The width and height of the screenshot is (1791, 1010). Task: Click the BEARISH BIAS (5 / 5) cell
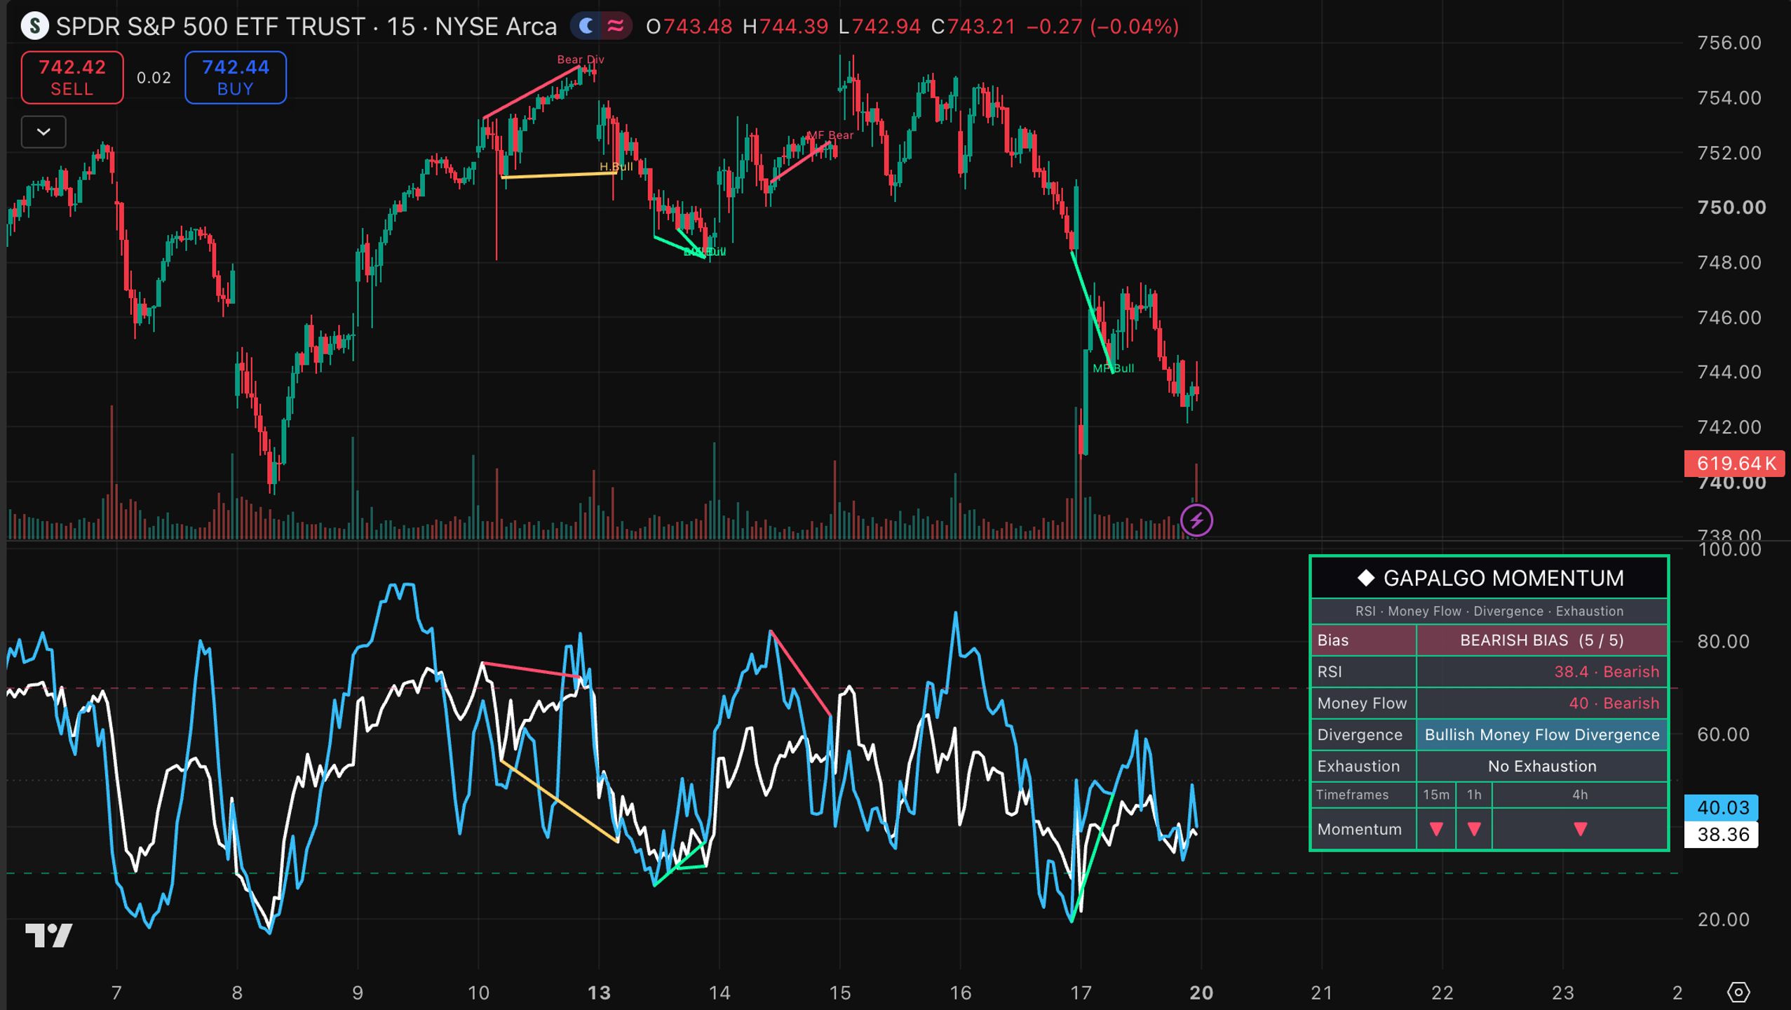1542,640
